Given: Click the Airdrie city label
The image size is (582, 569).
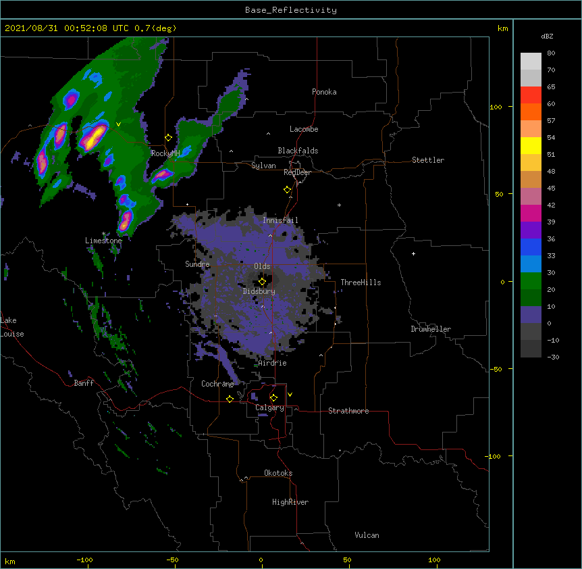Looking at the screenshot, I should [273, 363].
